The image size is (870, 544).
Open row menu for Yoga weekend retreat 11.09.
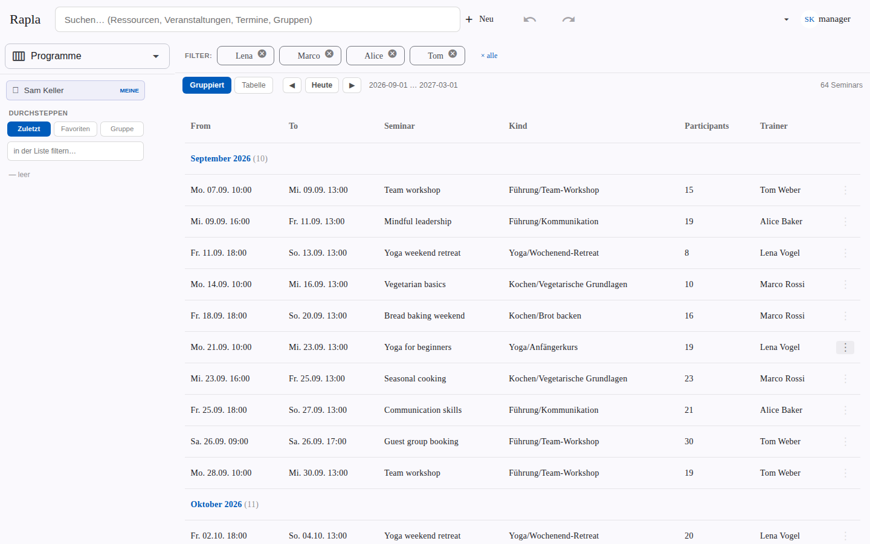(845, 253)
